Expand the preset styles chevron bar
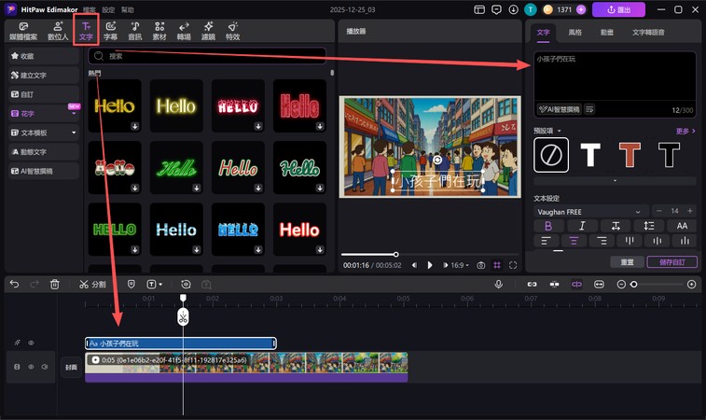The height and width of the screenshot is (420, 706). click(615, 181)
